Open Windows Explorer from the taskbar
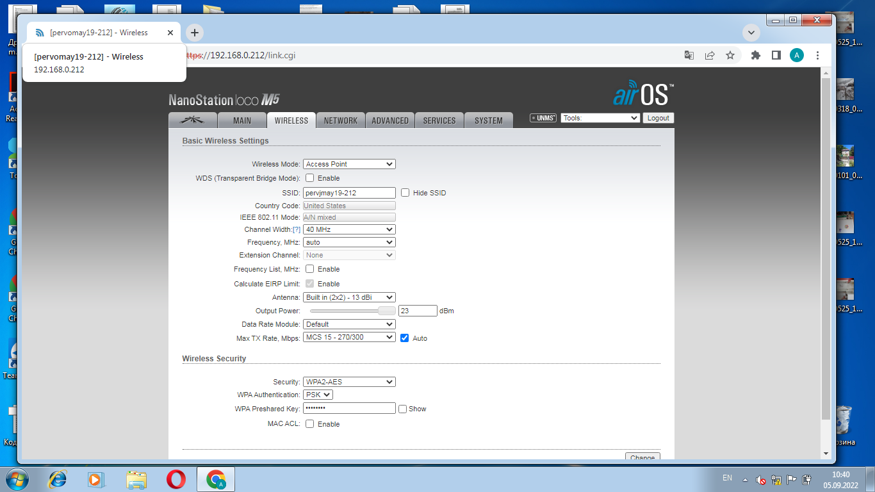875x492 pixels. (136, 479)
